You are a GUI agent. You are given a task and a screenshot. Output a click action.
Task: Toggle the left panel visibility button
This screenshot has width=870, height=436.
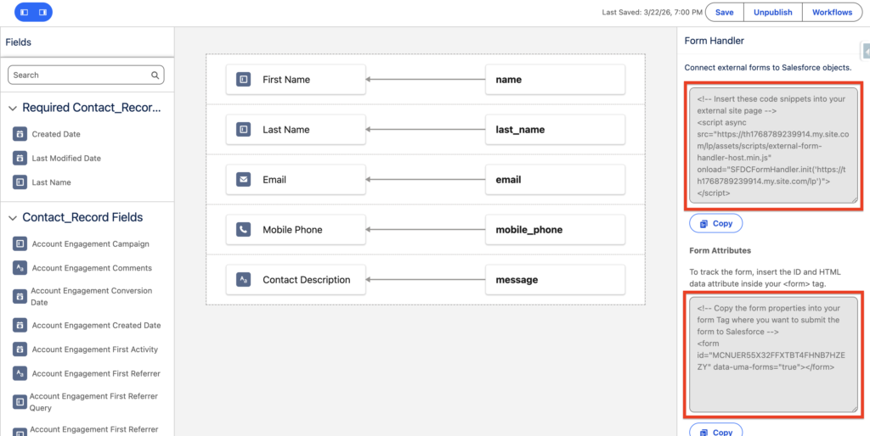(24, 13)
